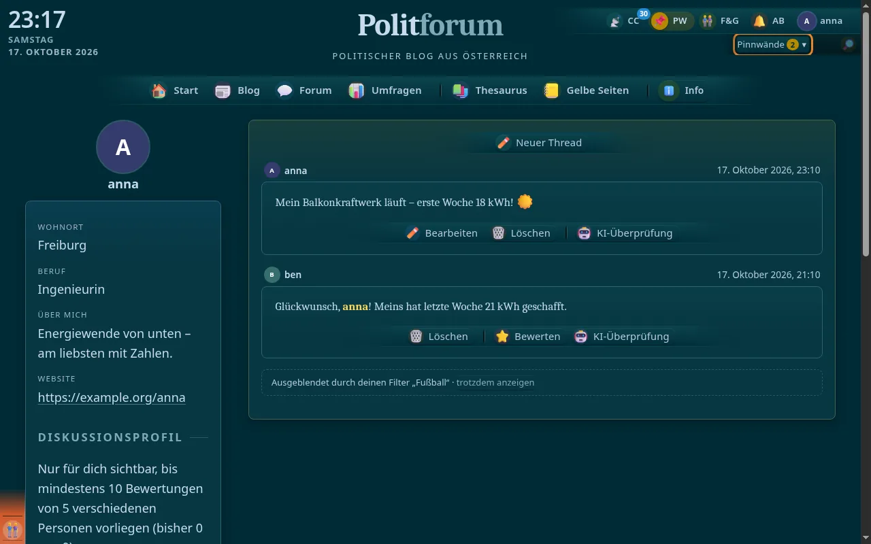Viewport: 871px width, 544px height.
Task: Click the star icon next to Bewerten
Action: click(x=502, y=337)
